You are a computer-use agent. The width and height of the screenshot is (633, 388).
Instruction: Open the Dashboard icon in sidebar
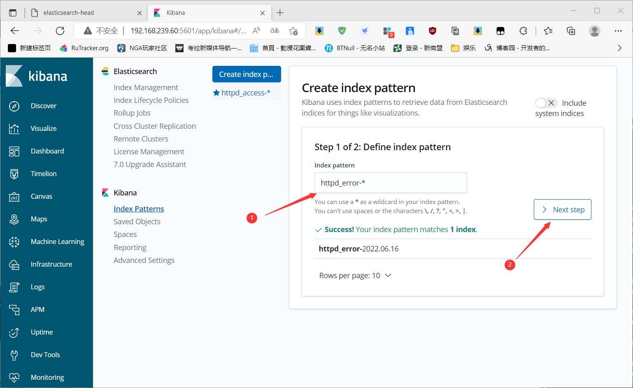pos(14,151)
